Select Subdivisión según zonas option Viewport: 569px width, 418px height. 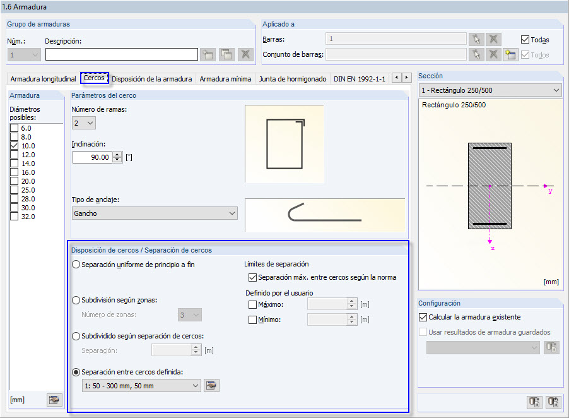(76, 300)
